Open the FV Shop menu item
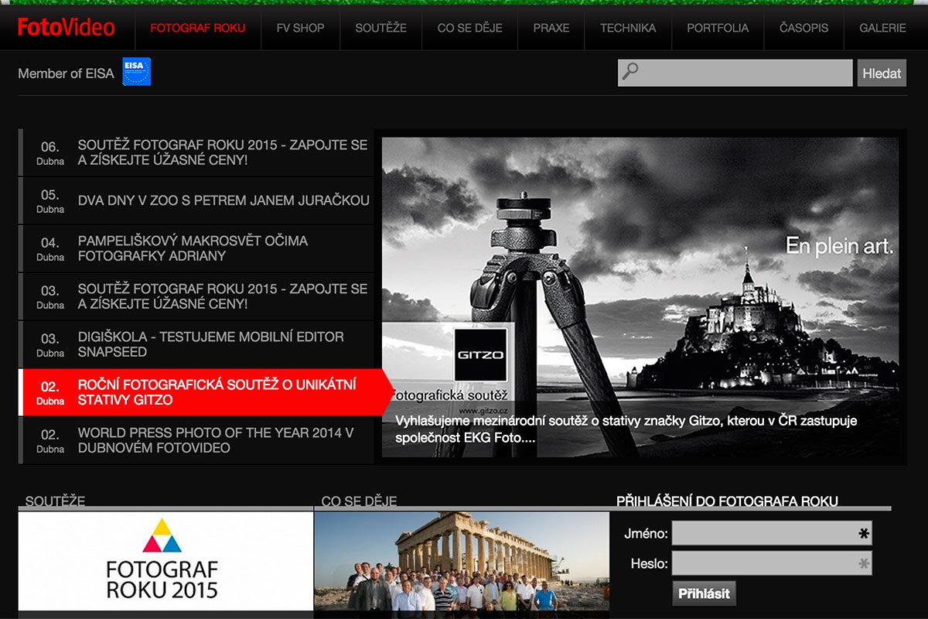928x619 pixels. (300, 28)
